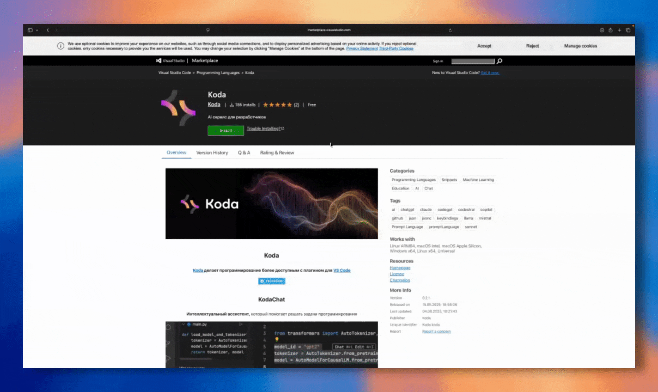Select Education category
The image size is (658, 392).
tap(400, 188)
